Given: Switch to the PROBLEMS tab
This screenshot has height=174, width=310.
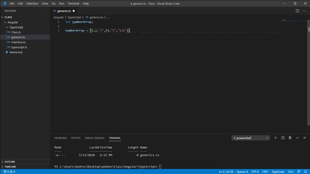Looking at the screenshot, I should (x=61, y=138).
